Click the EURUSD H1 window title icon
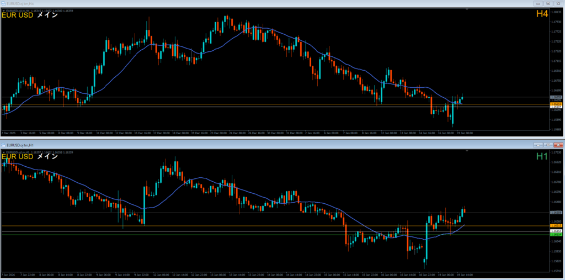 coord(3,145)
